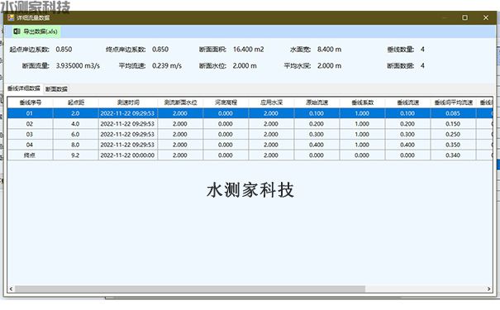Click the 水面宽 value 8.400 m
The height and width of the screenshot is (310, 500).
pyautogui.click(x=329, y=50)
